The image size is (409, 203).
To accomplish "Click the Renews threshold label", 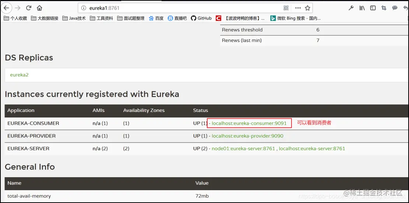I will tap(242, 30).
